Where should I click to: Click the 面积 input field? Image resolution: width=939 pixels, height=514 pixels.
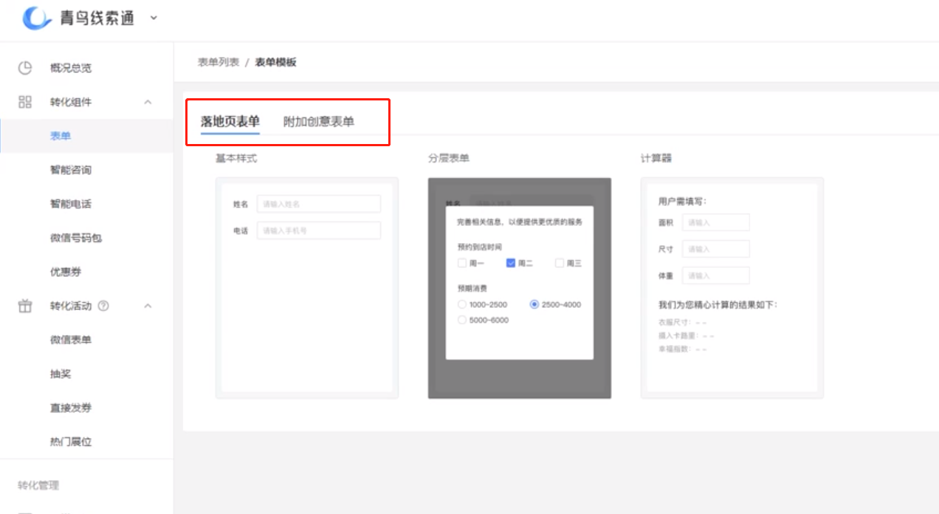click(x=715, y=222)
